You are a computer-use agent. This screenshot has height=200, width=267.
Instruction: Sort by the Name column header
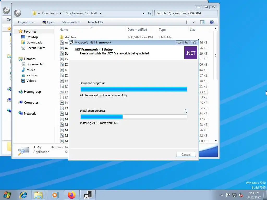pyautogui.click(x=64, y=30)
